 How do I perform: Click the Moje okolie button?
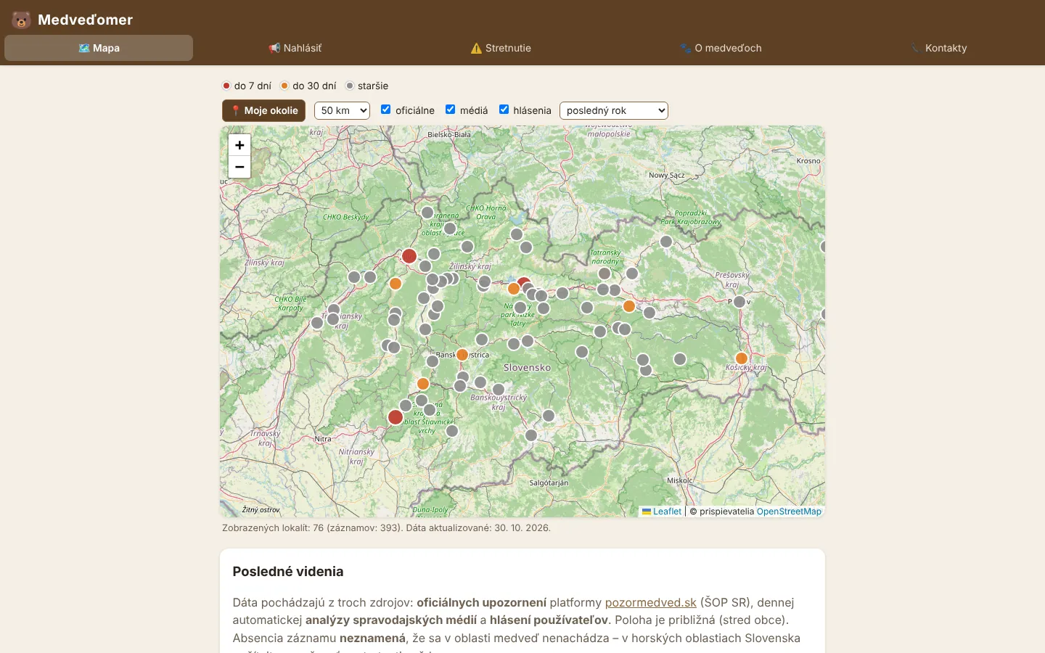point(263,110)
